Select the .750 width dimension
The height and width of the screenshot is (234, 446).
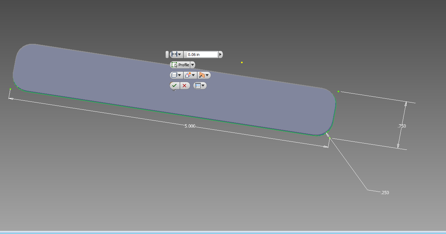point(402,126)
